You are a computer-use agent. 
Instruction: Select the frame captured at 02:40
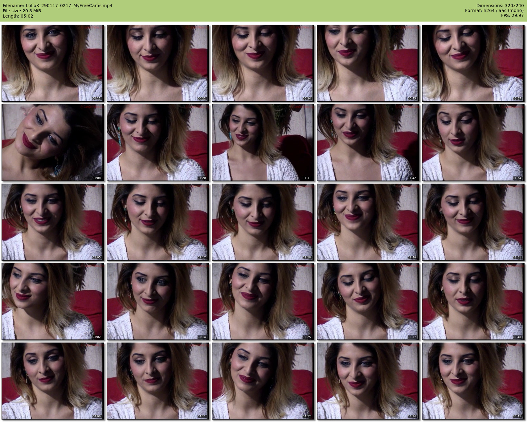pyautogui.click(x=368, y=222)
